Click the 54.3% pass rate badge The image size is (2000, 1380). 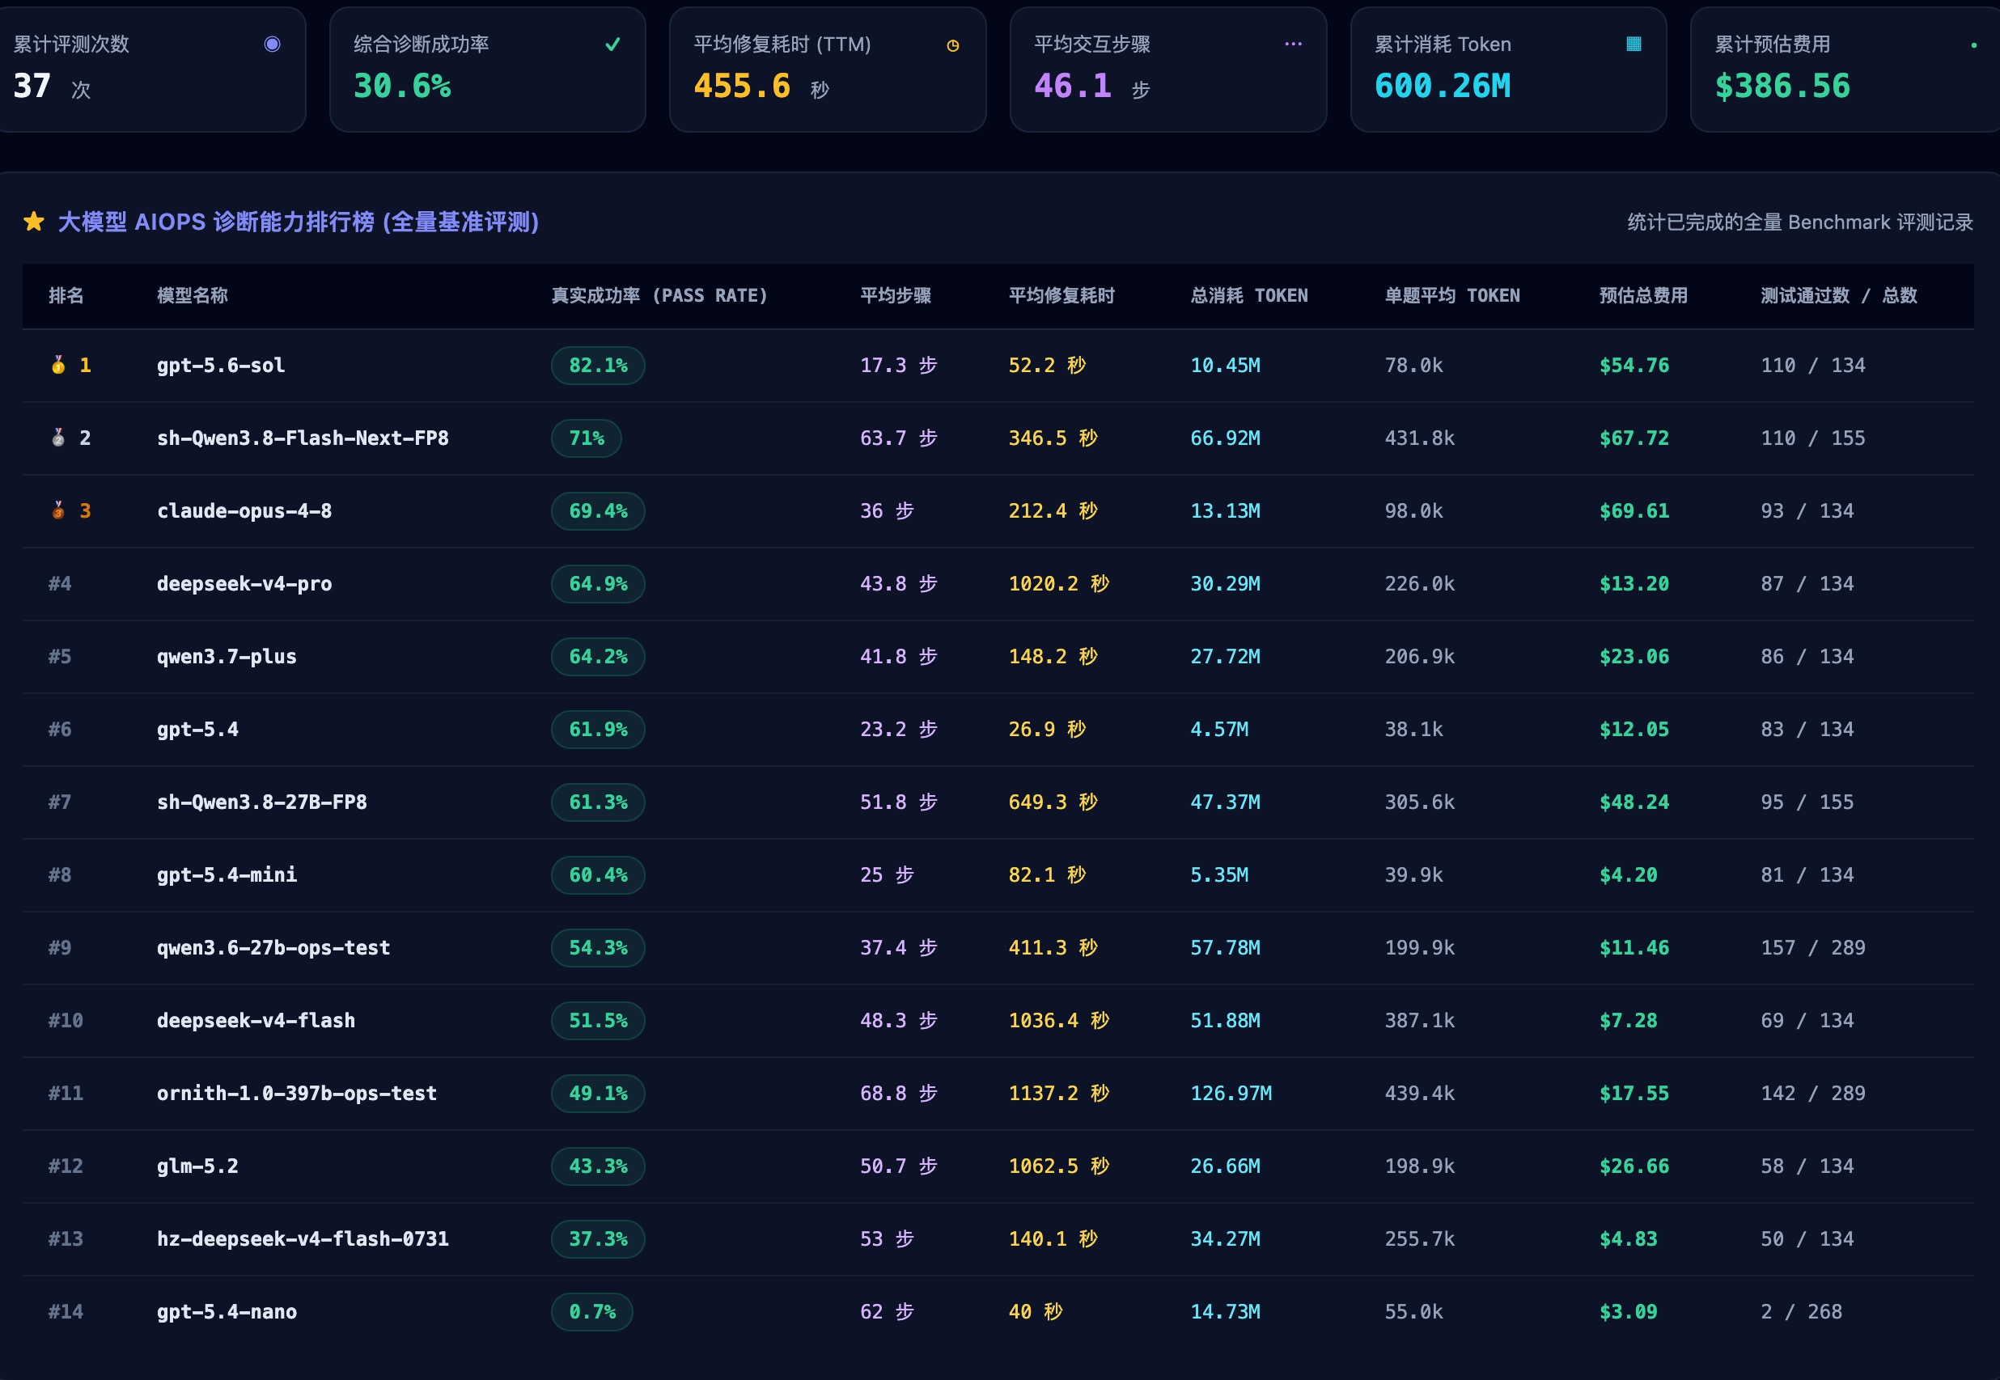click(599, 948)
